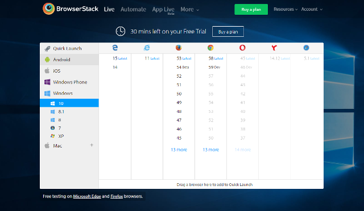This screenshot has height=211, width=364.
Task: Click the outlined Buy a plan button
Action: 228,32
